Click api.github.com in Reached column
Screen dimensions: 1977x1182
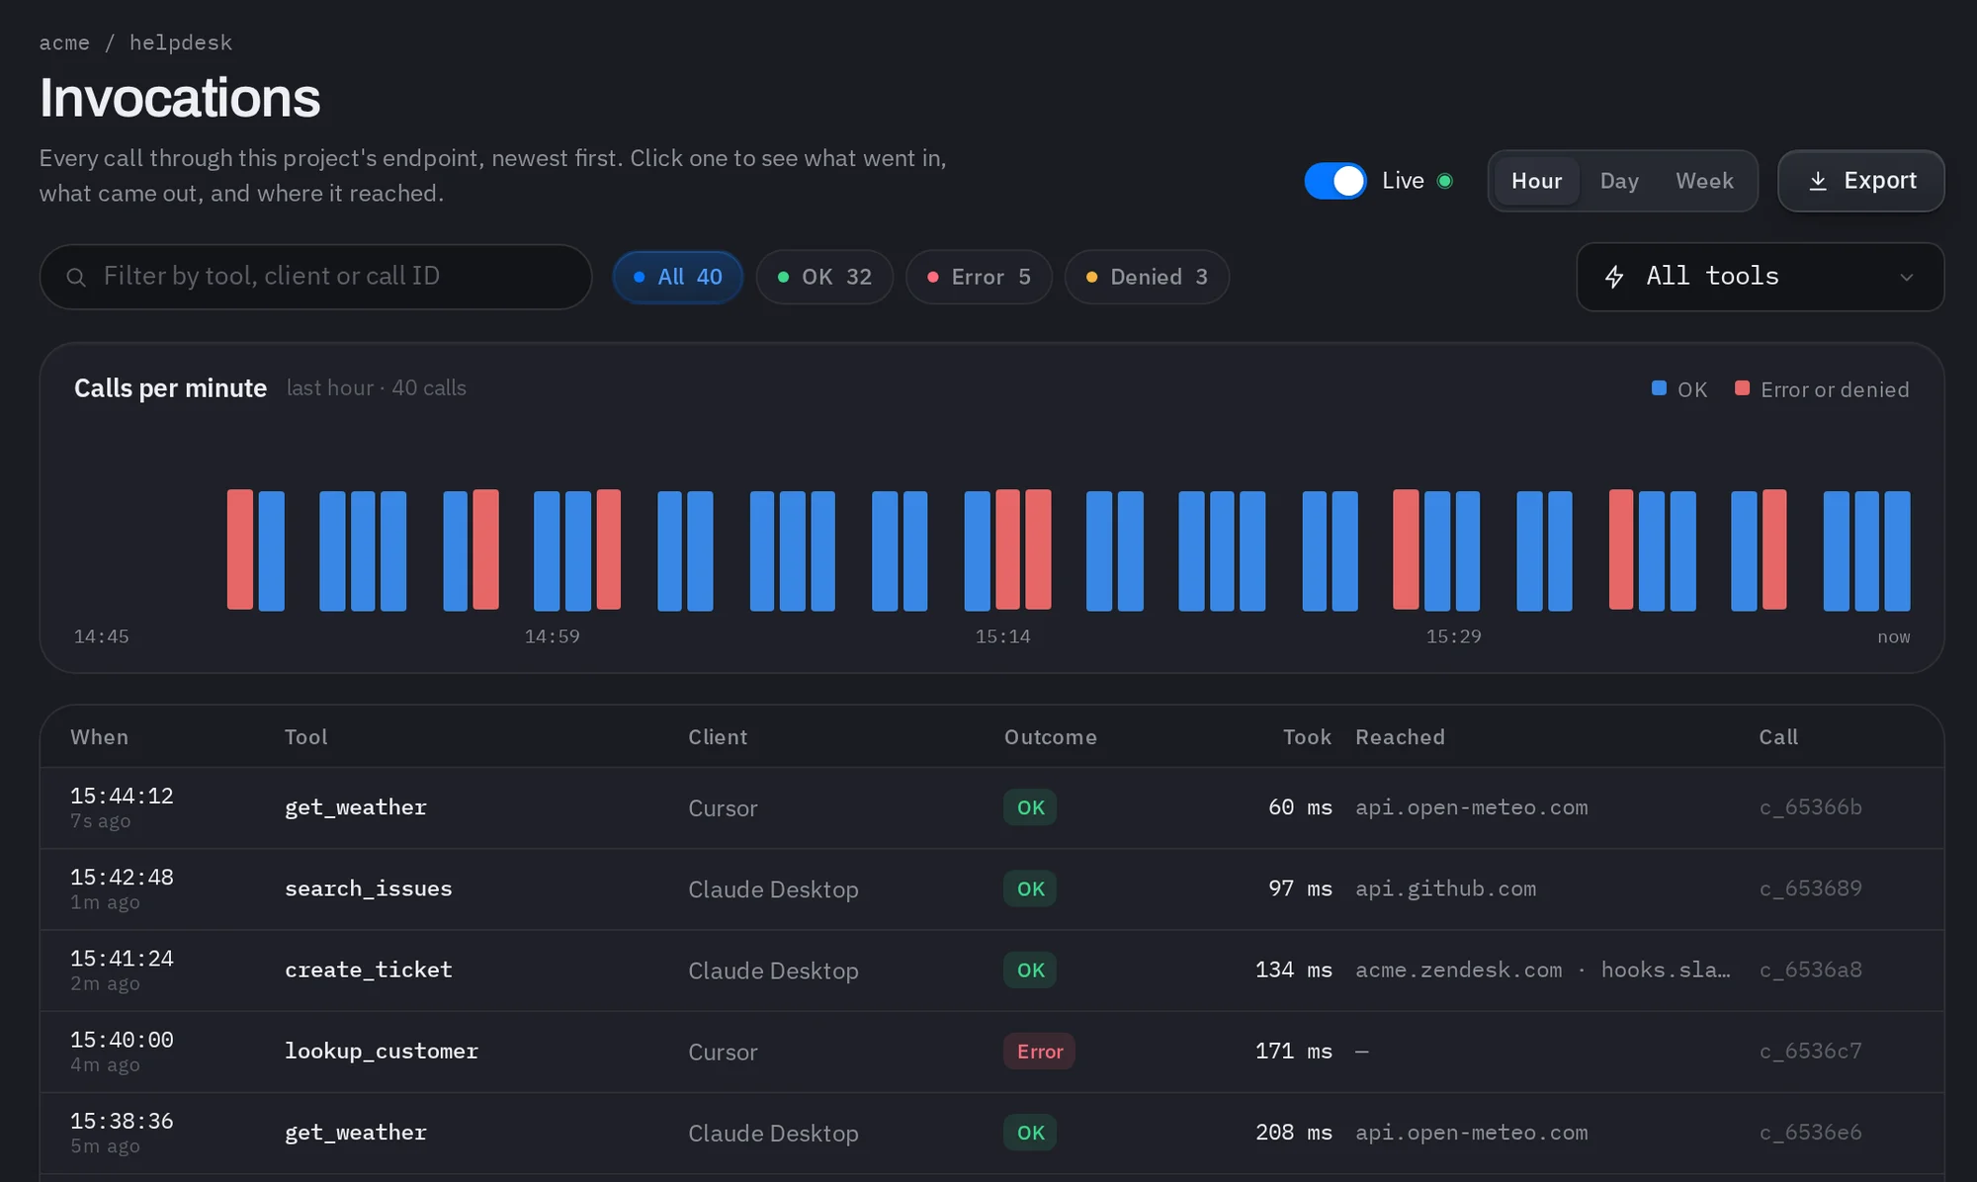coord(1445,888)
